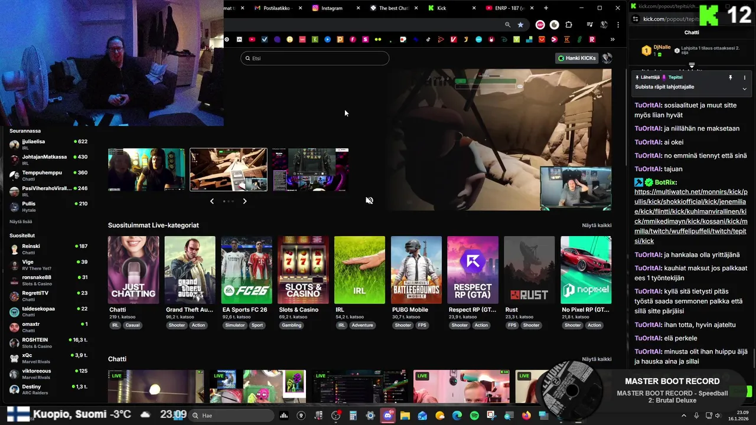Focus the Etsi search field
The height and width of the screenshot is (425, 756).
click(x=315, y=58)
